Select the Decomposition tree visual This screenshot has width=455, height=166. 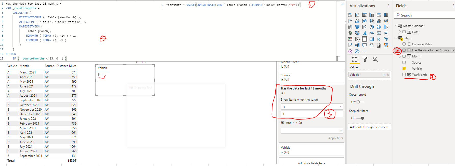pos(357,45)
